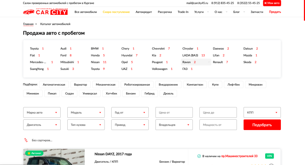Select the Вариатор filter chip
This screenshot has width=305, height=165.
(80, 84)
